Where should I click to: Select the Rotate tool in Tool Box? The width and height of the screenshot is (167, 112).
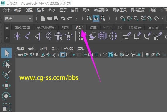6,96
